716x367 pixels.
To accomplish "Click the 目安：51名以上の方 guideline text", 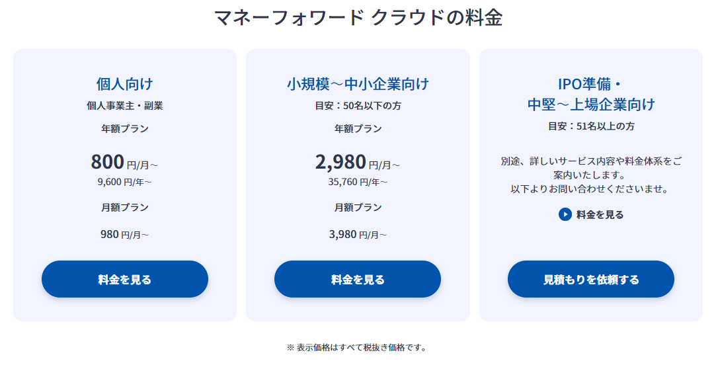I will pos(590,126).
